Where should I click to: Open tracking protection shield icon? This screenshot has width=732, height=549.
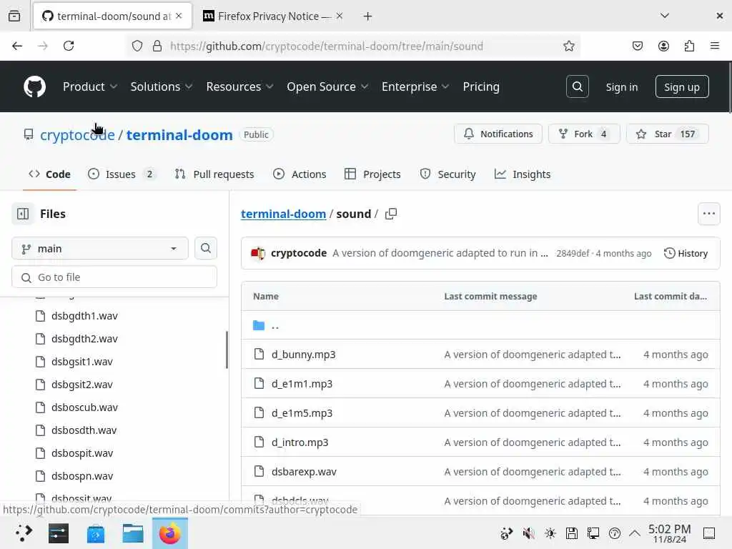(x=137, y=46)
